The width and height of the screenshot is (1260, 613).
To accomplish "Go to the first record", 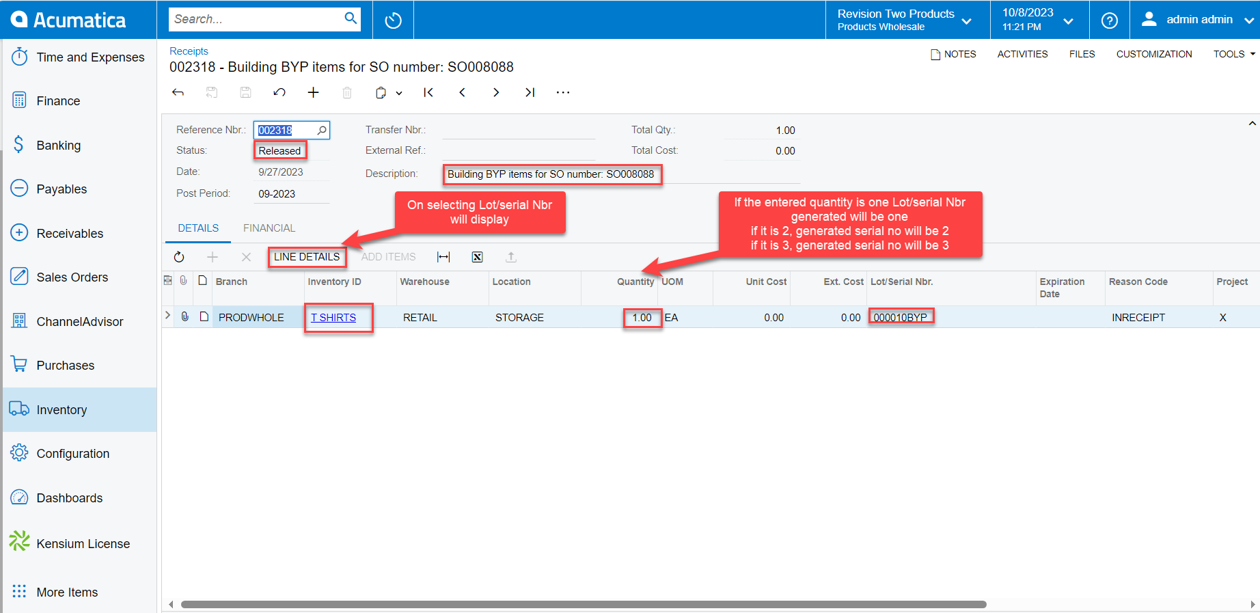I will [x=428, y=92].
